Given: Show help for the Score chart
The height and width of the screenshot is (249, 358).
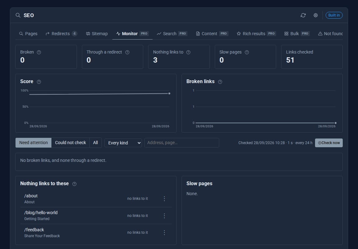Looking at the screenshot, I should pyautogui.click(x=39, y=82).
